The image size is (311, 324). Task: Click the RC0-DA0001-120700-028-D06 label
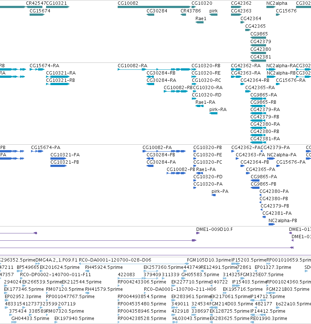point(115,260)
